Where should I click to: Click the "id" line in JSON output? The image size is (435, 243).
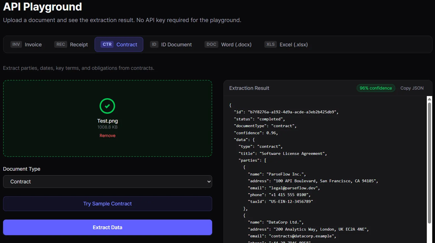tap(286, 112)
